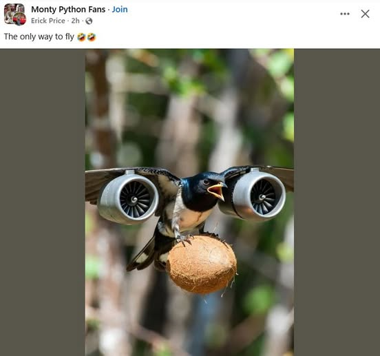The height and width of the screenshot is (356, 380).
Task: Click the globe public audience icon
Action: 89,21
